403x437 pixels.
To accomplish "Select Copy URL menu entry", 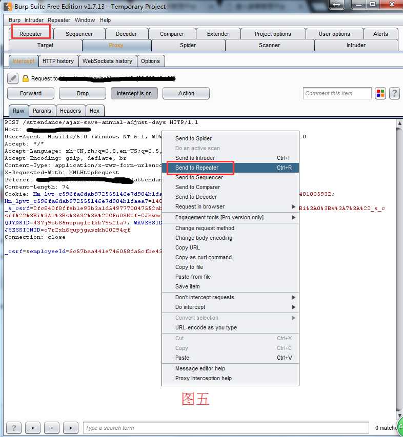I will coord(230,248).
